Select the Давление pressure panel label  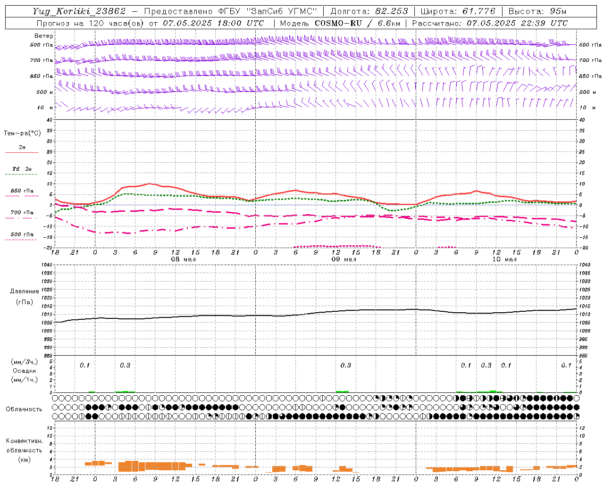[25, 291]
